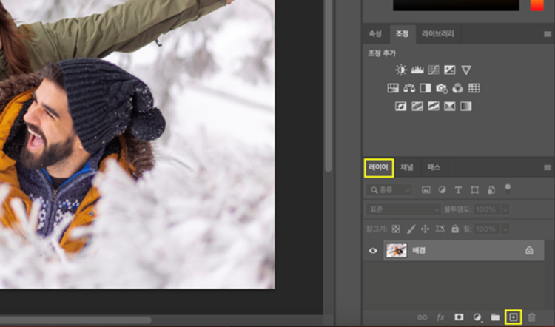Viewport: 555px width, 327px height.
Task: Add a Color Lookup adjustment (grid icon)
Action: [474, 88]
